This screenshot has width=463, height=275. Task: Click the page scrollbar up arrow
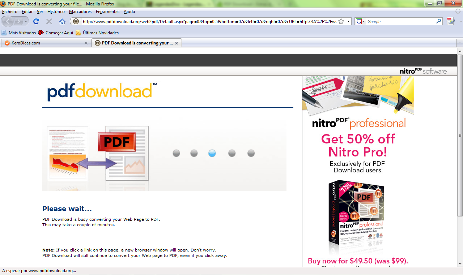pos(460,51)
